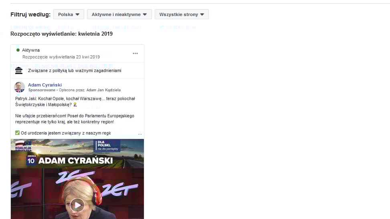Click the ADAM CYRAŃSKI video title banner
390x219 pixels.
click(75, 161)
